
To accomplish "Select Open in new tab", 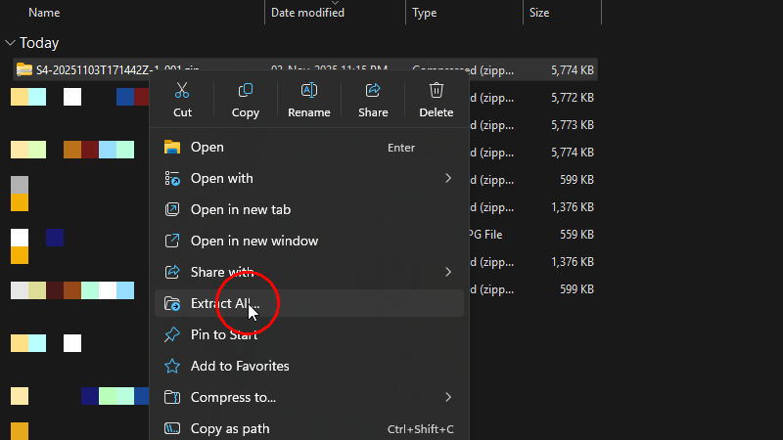I will click(241, 209).
